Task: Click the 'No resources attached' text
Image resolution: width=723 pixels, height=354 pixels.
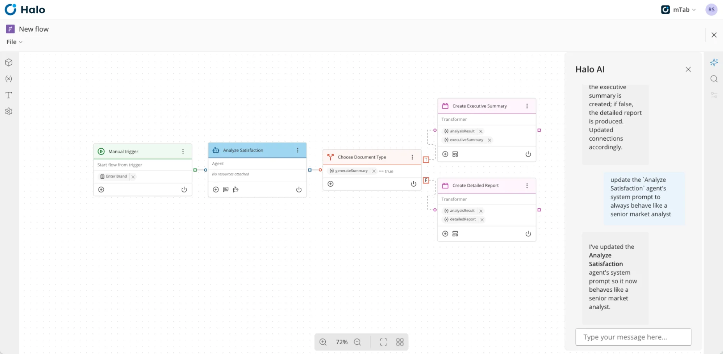Action: (x=231, y=174)
